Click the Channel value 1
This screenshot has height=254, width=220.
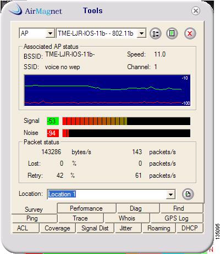(x=156, y=67)
